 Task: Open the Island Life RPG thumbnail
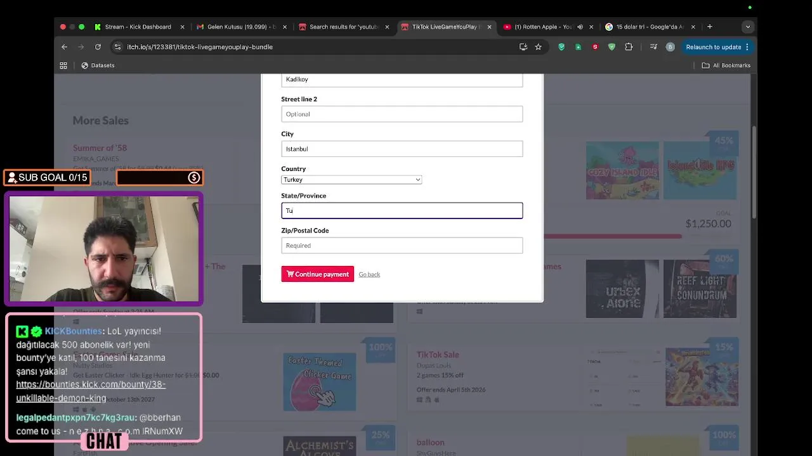tap(700, 170)
